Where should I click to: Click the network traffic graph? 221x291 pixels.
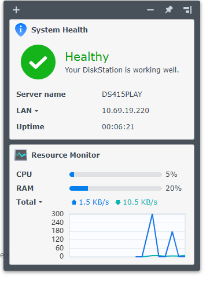point(127,235)
